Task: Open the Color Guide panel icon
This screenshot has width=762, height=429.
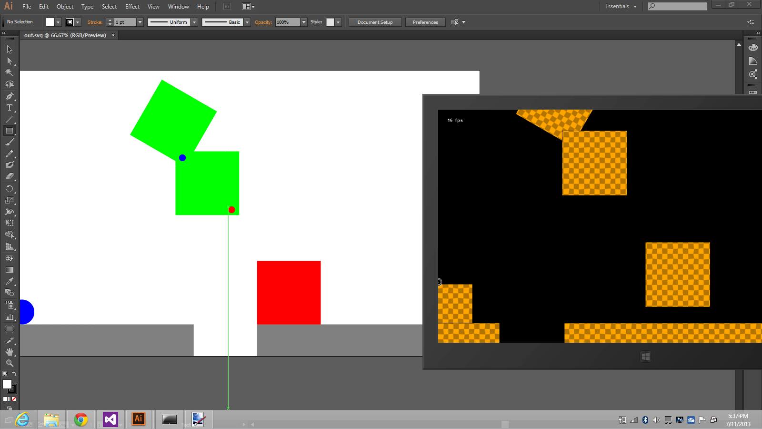Action: point(753,61)
